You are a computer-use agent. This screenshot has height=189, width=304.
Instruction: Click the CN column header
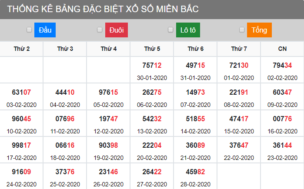tap(282, 49)
